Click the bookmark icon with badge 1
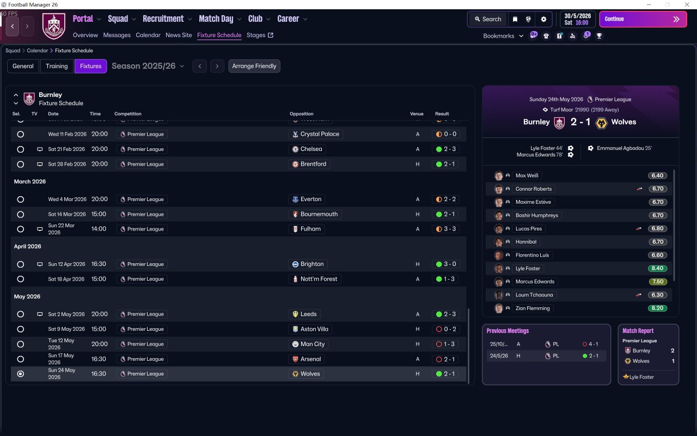Image resolution: width=697 pixels, height=436 pixels. [586, 35]
